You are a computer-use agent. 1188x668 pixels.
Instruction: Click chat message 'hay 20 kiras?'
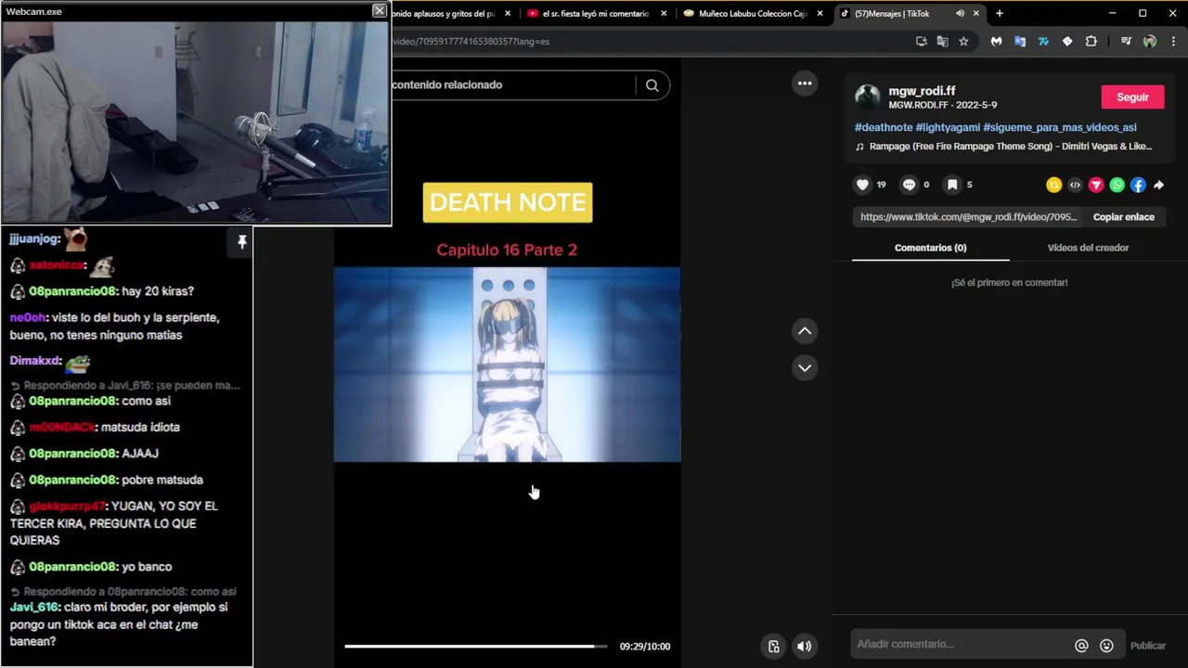[x=158, y=291]
